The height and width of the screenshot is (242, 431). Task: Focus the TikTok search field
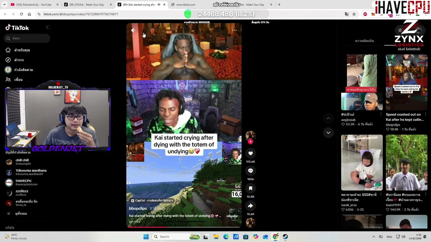tap(28, 38)
